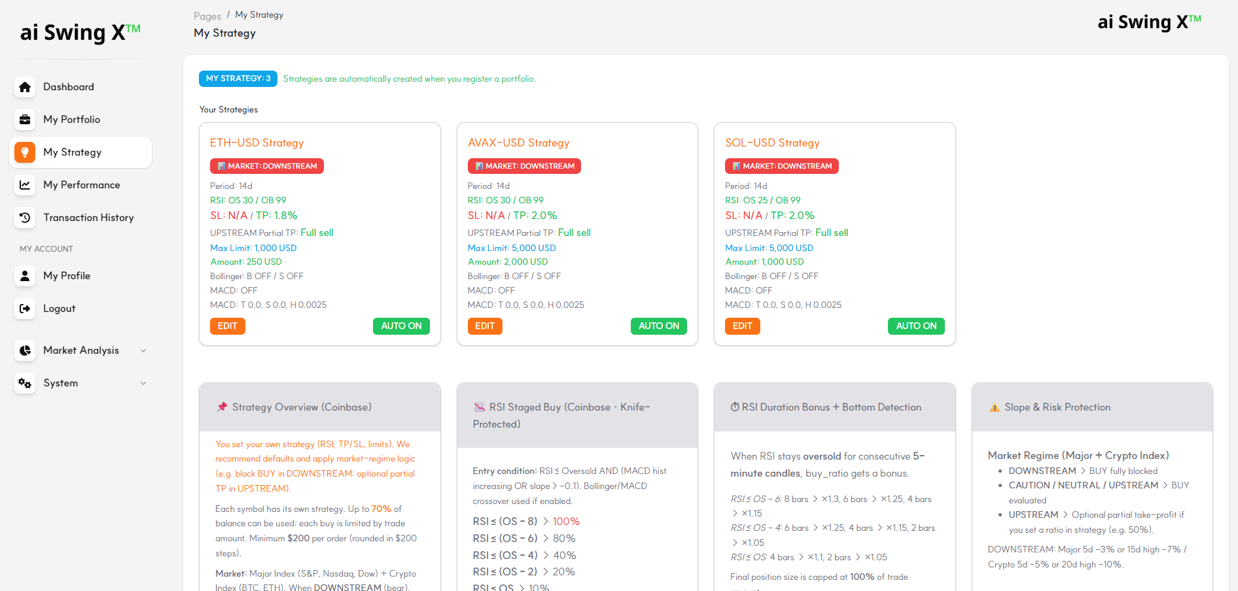Expand the Market Analysis chevron
The width and height of the screenshot is (1238, 591).
point(143,350)
